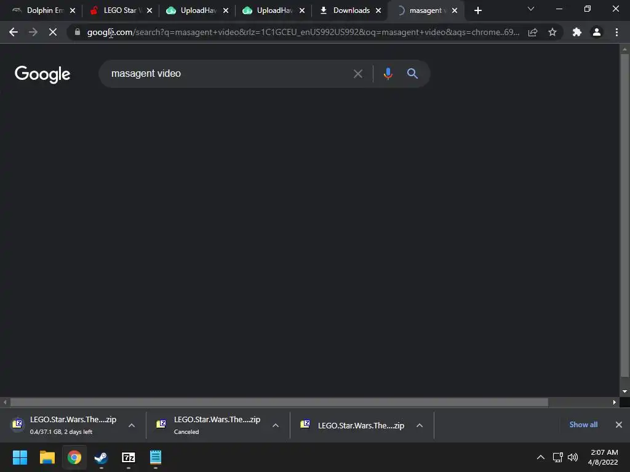
Task: Click the vertical scrollbar thumb
Action: pyautogui.click(x=625, y=215)
